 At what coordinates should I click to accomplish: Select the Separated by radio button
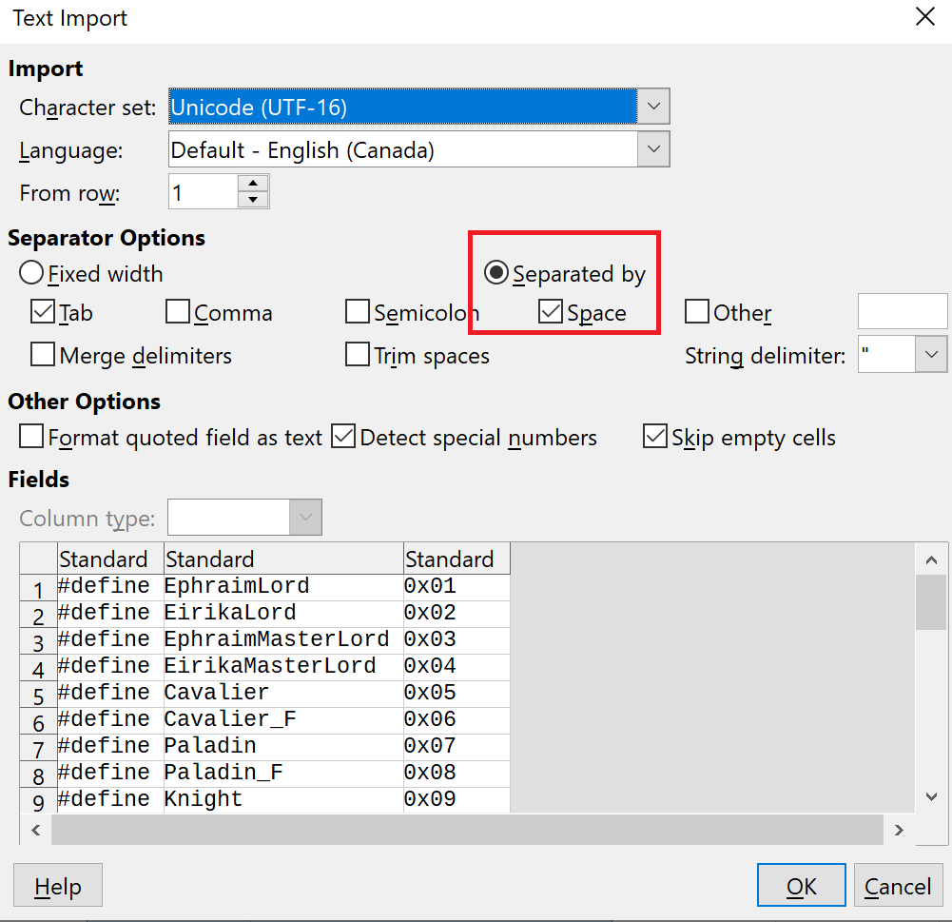(496, 273)
